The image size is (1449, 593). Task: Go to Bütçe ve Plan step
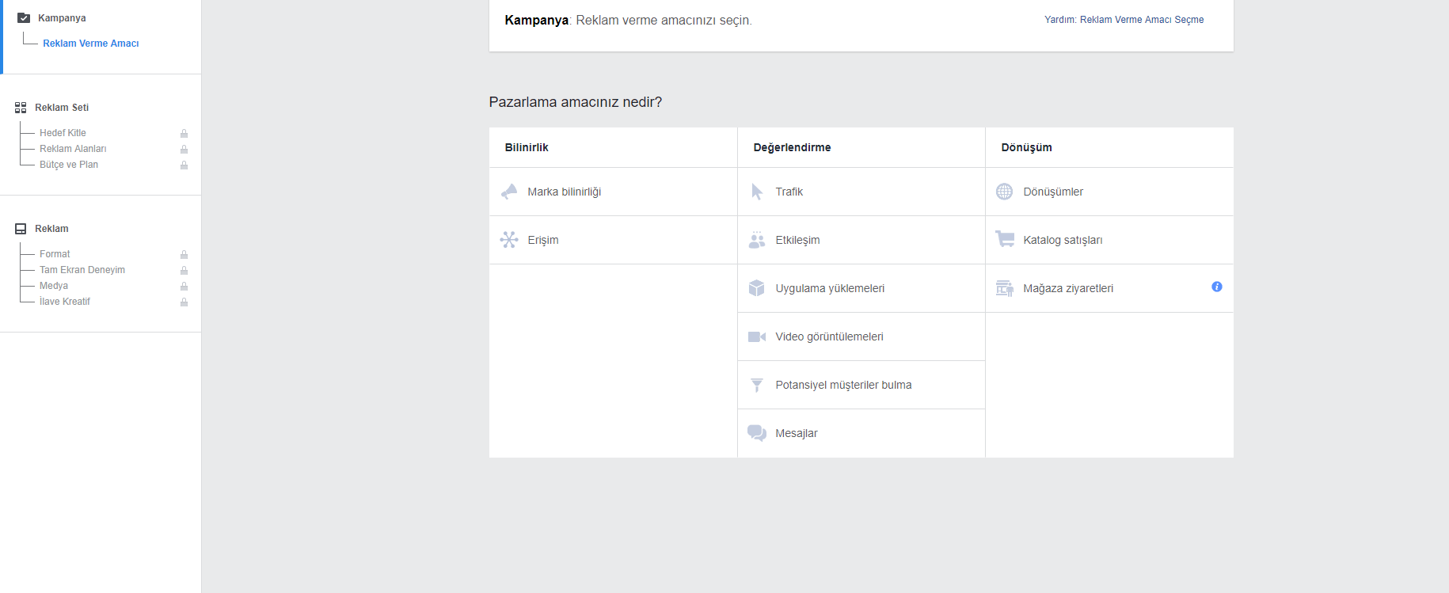(69, 165)
